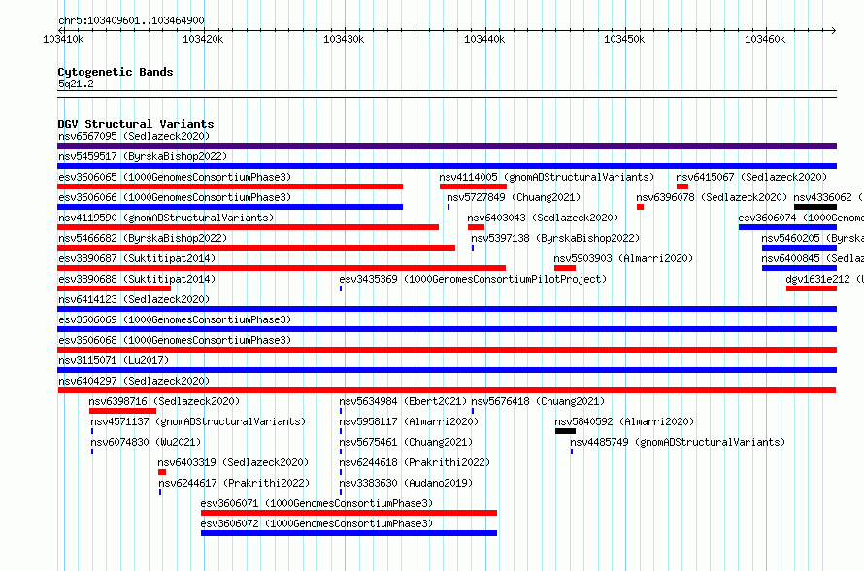Click the small red mark under nsv6403319

coord(162,472)
